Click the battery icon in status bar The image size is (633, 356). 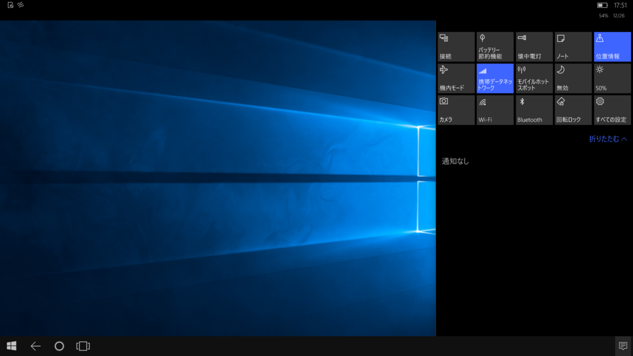tap(602, 5)
